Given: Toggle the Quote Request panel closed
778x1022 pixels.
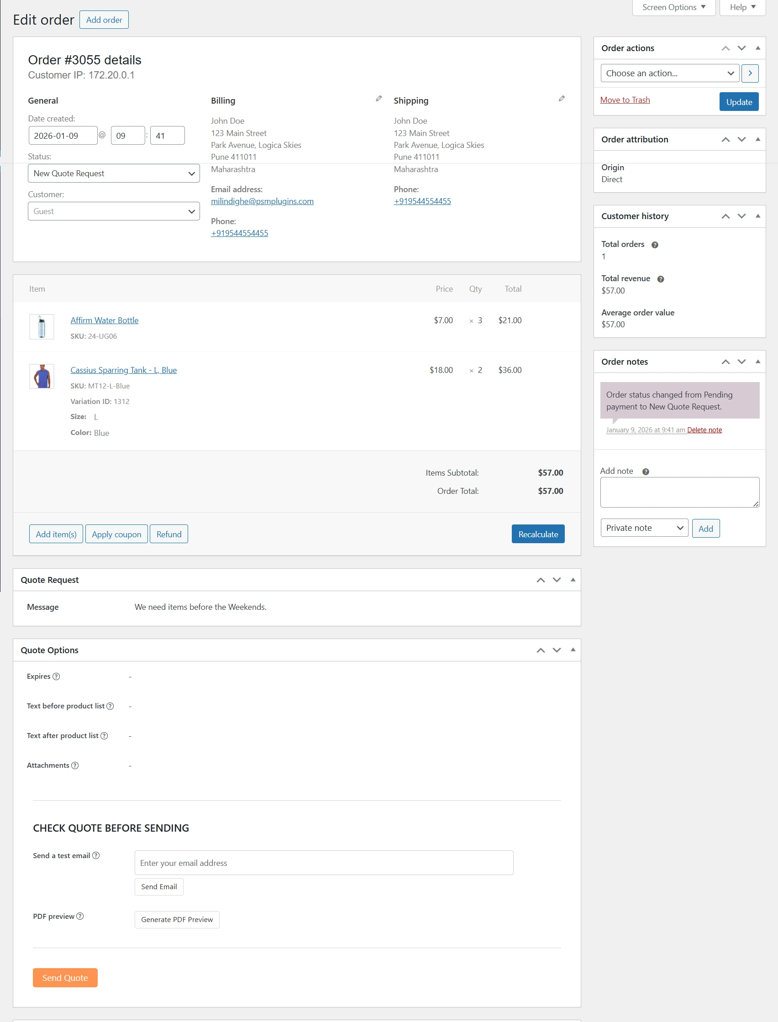Looking at the screenshot, I should (573, 580).
